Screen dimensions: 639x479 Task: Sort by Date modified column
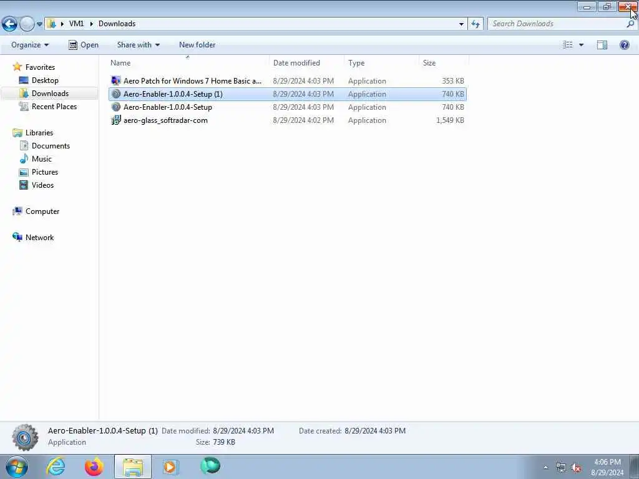click(306, 63)
